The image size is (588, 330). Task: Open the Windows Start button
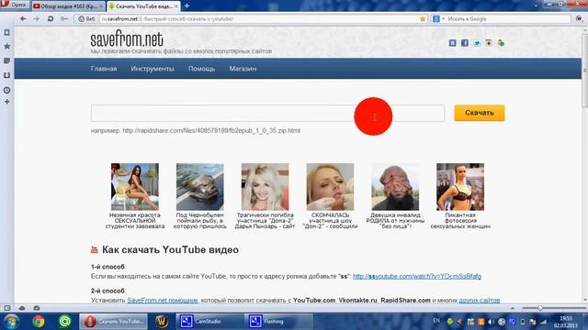click(x=12, y=322)
